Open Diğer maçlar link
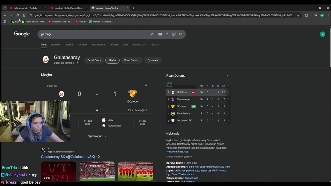 [x=97, y=136]
